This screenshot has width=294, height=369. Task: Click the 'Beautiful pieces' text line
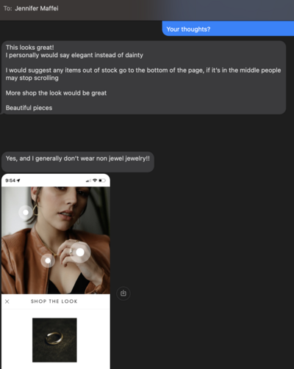29,108
